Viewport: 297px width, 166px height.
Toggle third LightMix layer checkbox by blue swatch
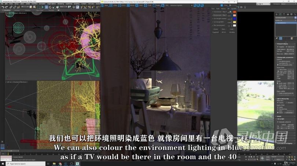pos(212,19)
